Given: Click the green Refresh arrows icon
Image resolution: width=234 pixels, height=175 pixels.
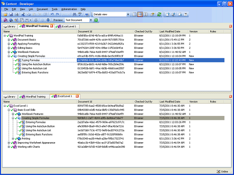Looking at the screenshot, I should click(159, 15).
